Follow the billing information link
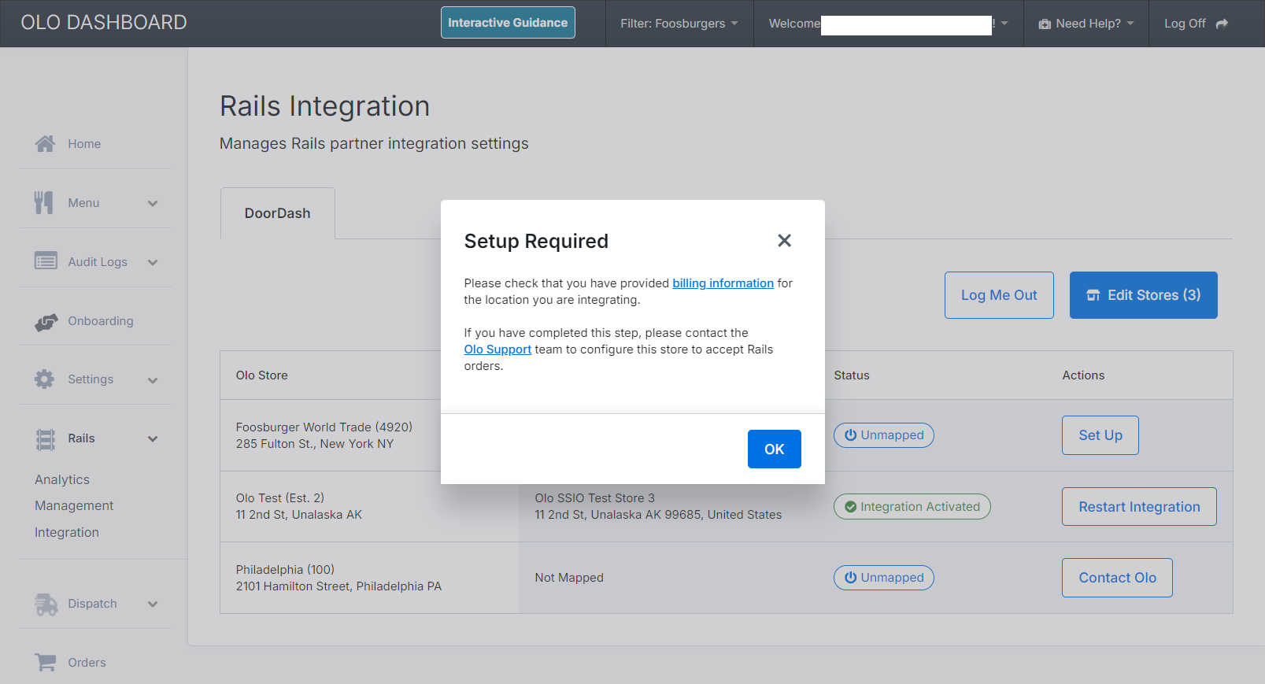The width and height of the screenshot is (1265, 684). tap(723, 283)
